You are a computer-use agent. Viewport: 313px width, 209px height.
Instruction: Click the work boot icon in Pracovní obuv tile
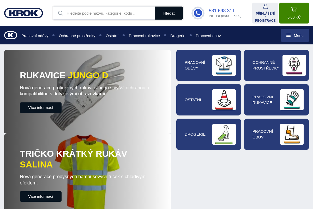tap(292, 134)
